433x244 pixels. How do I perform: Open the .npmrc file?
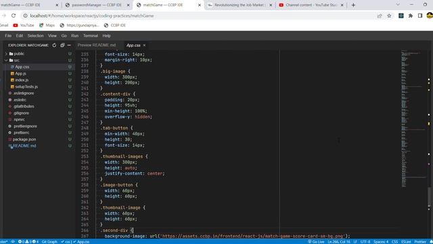[x=19, y=119]
